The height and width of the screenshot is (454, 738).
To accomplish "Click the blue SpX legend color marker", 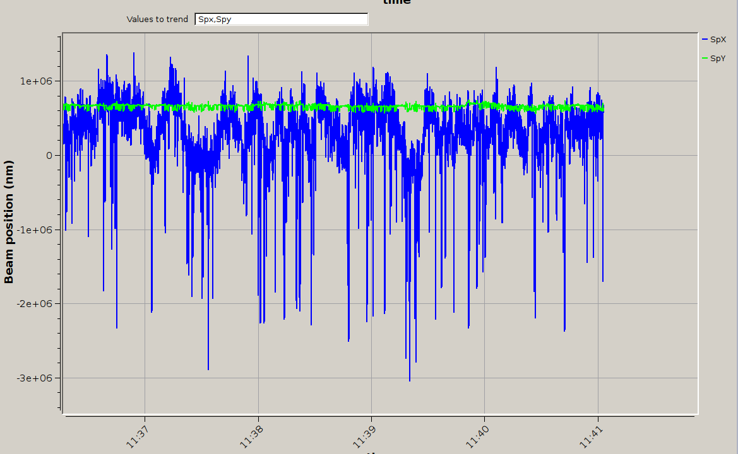I will point(705,40).
